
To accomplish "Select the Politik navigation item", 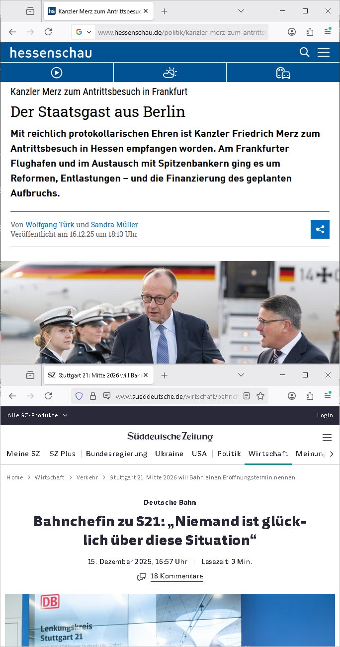I will pyautogui.click(x=229, y=454).
